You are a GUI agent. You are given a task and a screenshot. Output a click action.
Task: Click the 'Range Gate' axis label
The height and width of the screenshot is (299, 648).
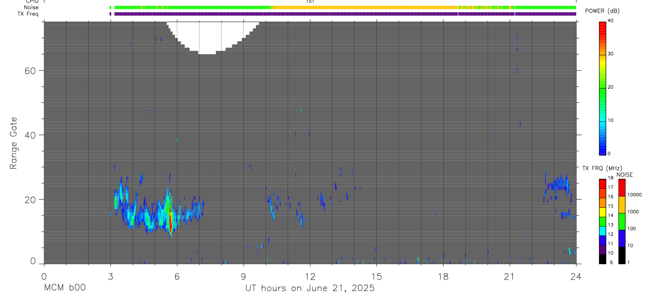click(x=13, y=143)
